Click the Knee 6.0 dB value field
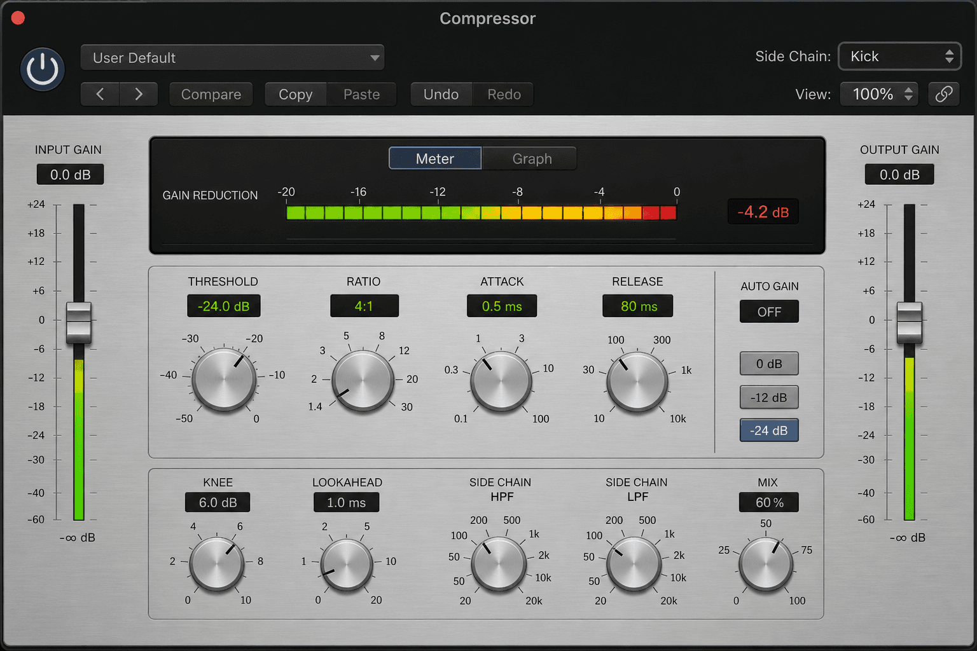This screenshot has height=651, width=977. pos(218,502)
